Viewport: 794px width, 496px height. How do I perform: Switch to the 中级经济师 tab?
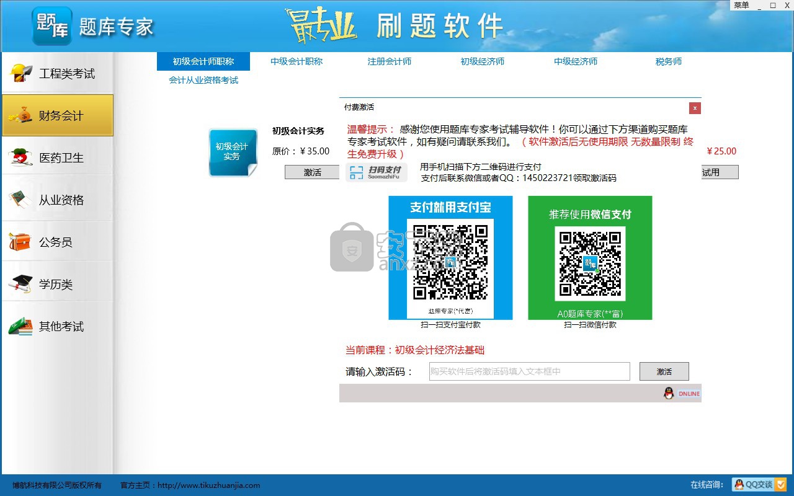(576, 61)
